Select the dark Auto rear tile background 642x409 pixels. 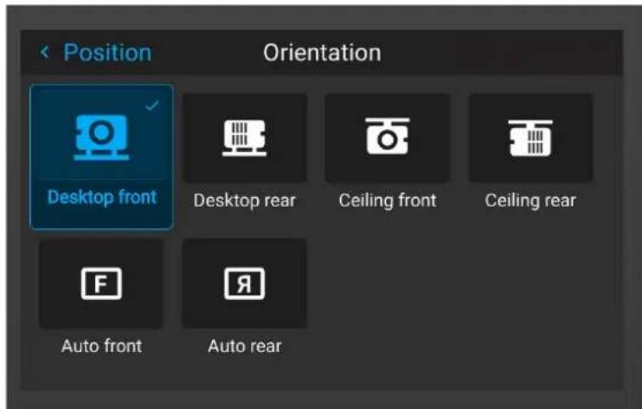[245, 283]
